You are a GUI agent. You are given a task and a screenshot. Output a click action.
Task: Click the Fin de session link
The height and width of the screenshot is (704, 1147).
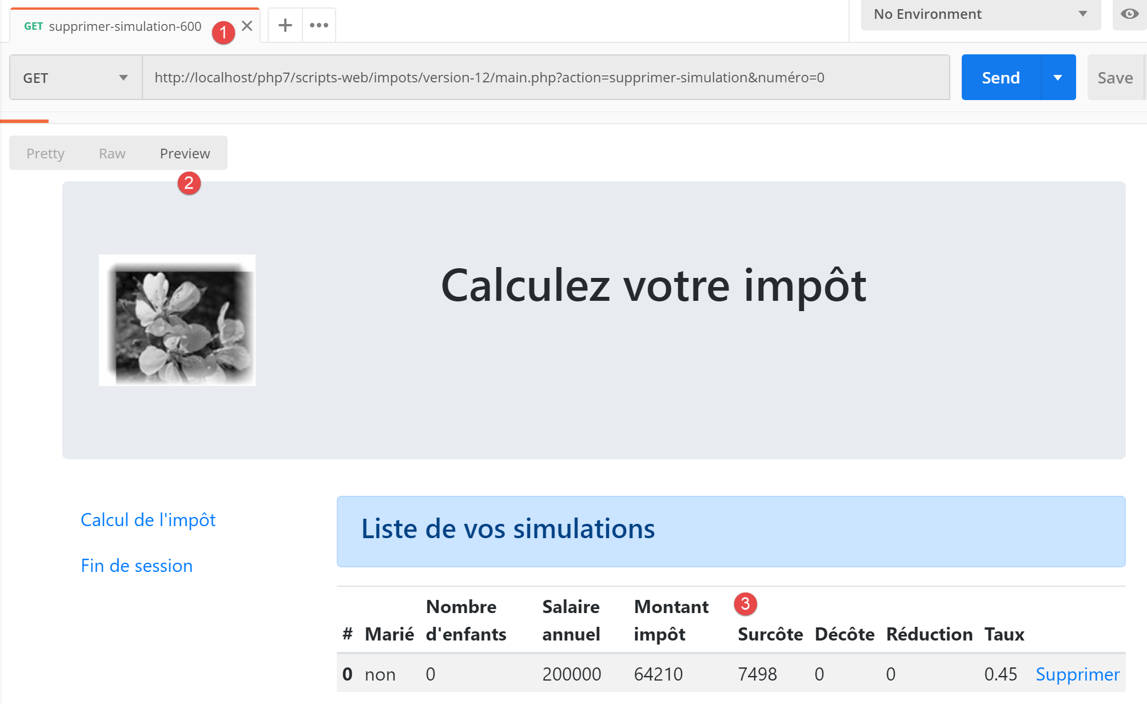tap(137, 566)
